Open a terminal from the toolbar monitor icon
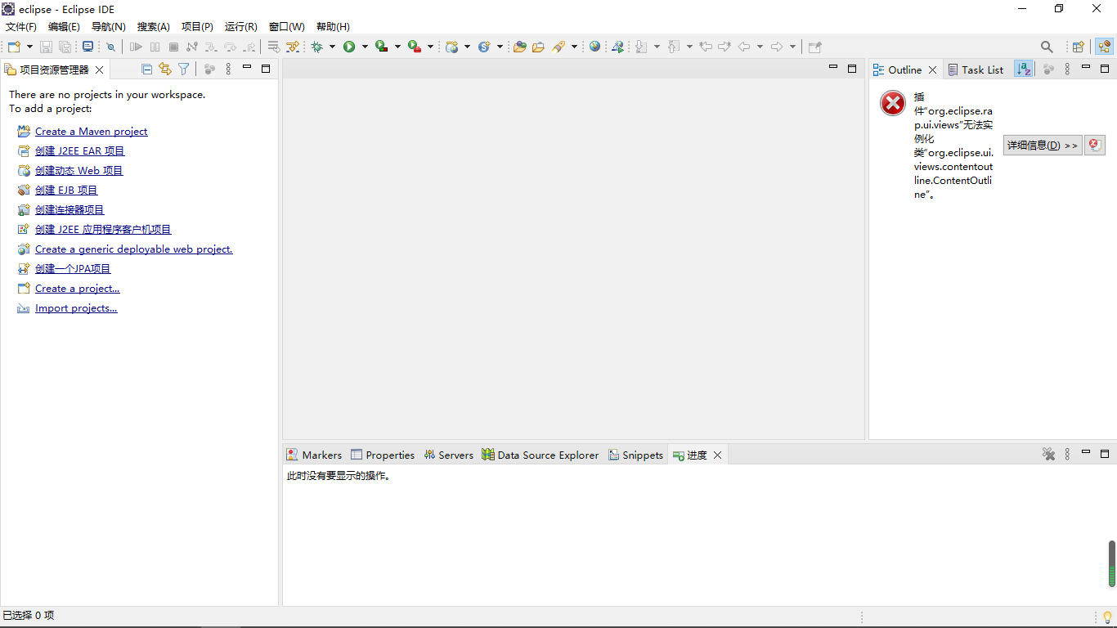1117x628 pixels. pyautogui.click(x=88, y=47)
